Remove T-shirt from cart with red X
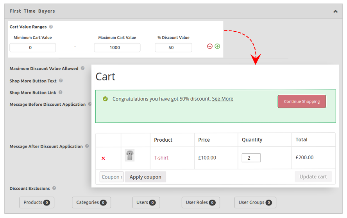 [103, 158]
